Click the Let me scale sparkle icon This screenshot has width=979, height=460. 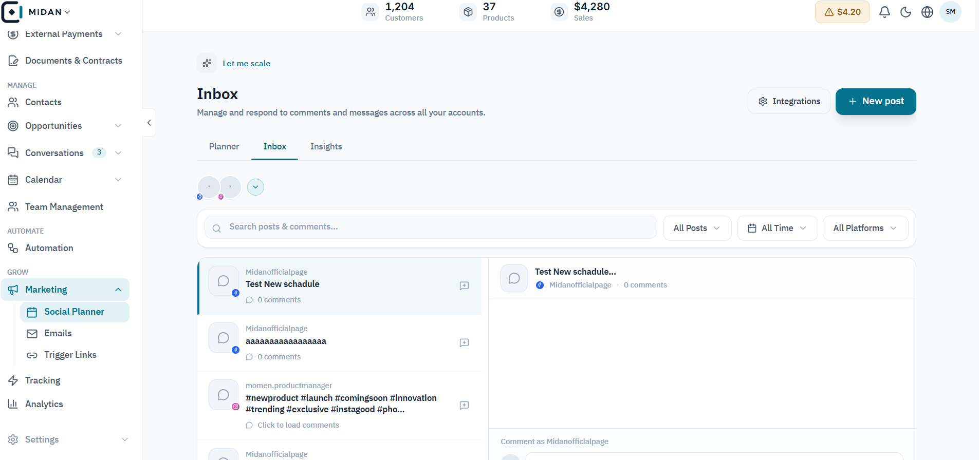(x=207, y=63)
